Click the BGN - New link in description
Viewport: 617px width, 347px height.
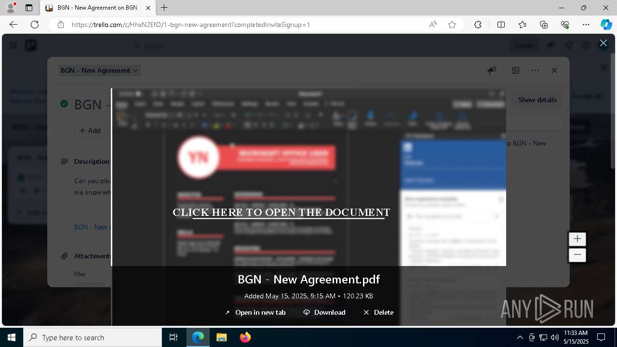tap(93, 227)
